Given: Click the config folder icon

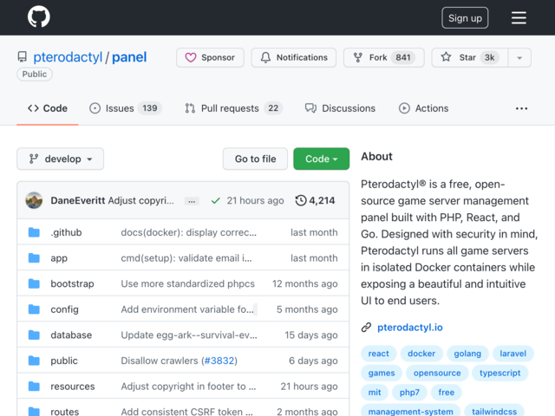Looking at the screenshot, I should point(34,309).
